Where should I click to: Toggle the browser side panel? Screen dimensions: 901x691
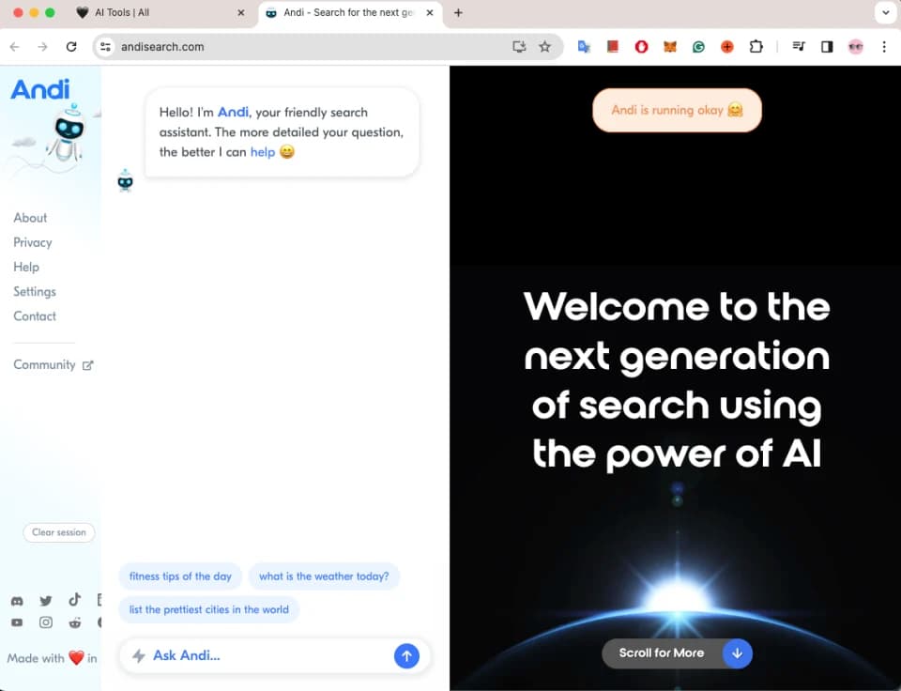(x=827, y=47)
